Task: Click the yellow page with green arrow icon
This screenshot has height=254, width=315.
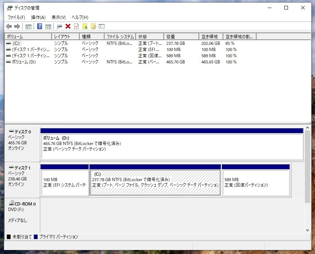Action: pyautogui.click(x=85, y=26)
